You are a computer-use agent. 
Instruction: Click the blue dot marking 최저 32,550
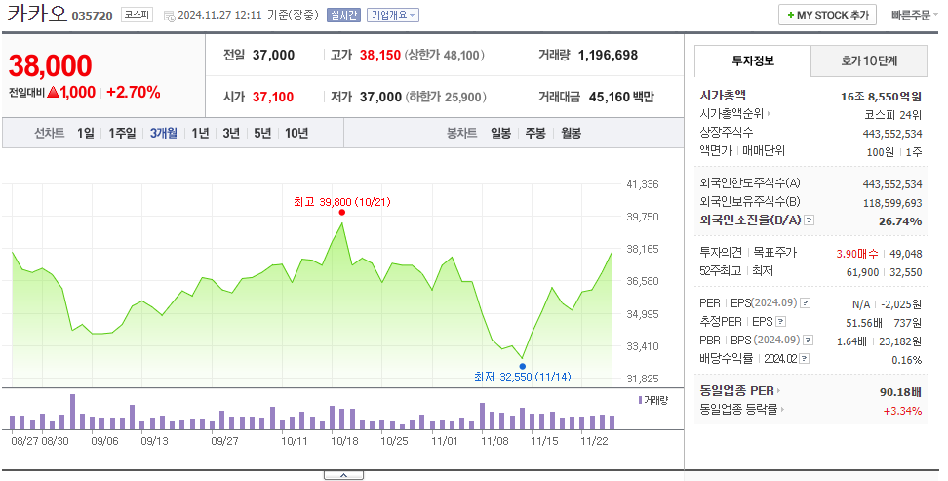pyautogui.click(x=523, y=366)
